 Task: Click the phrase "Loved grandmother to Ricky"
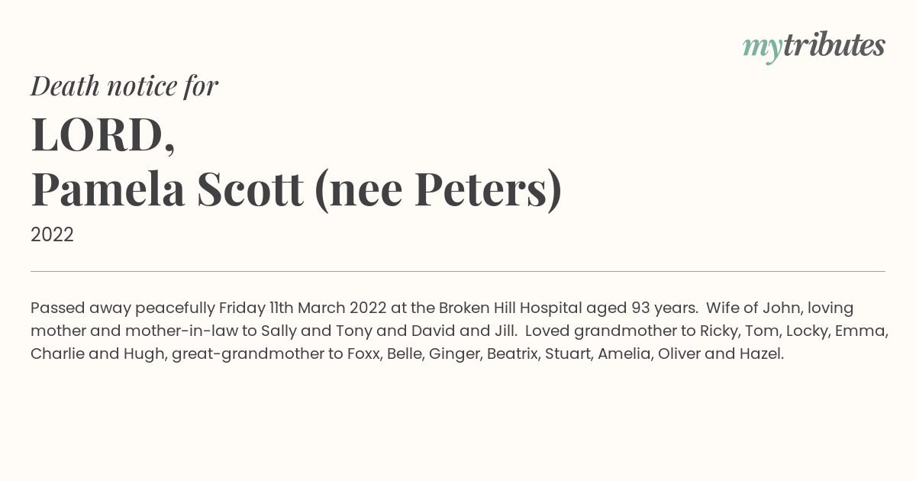[x=624, y=331]
